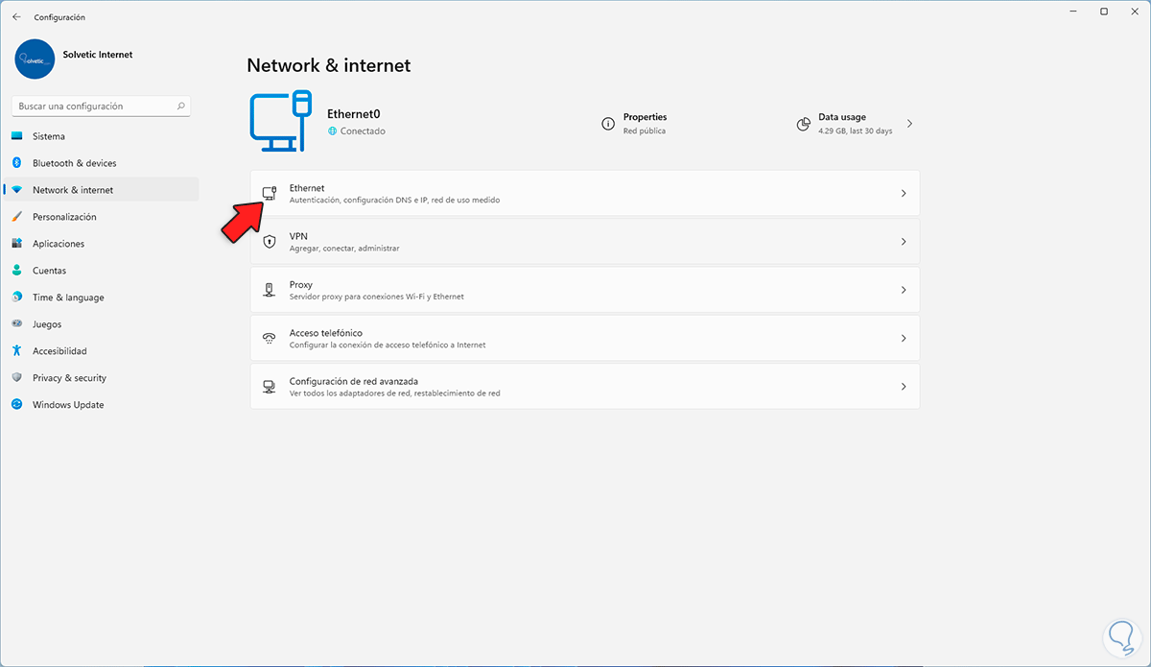Expand the VPN row chevron
The height and width of the screenshot is (667, 1151).
pos(903,242)
